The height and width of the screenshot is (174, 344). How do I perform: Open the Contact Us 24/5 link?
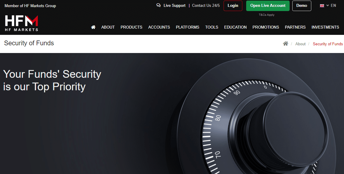[x=206, y=5]
